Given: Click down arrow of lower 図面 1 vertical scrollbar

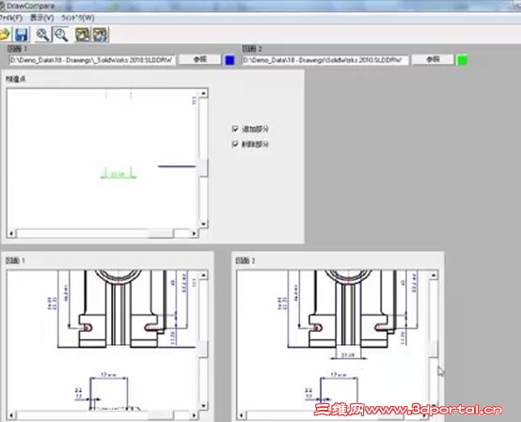Looking at the screenshot, I should pos(203,405).
